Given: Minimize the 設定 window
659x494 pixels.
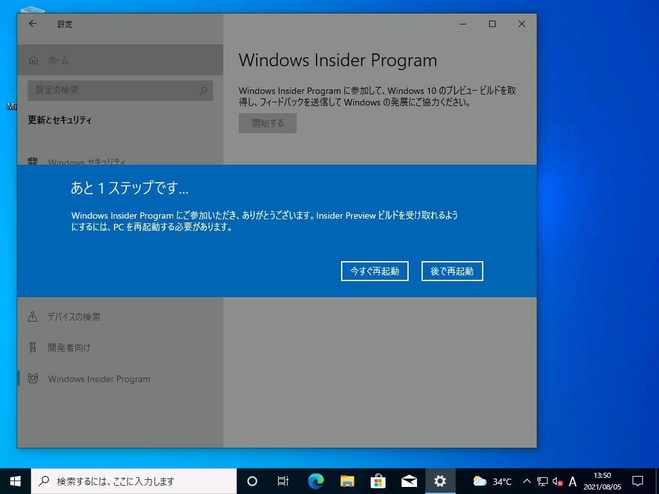Looking at the screenshot, I should (x=463, y=24).
